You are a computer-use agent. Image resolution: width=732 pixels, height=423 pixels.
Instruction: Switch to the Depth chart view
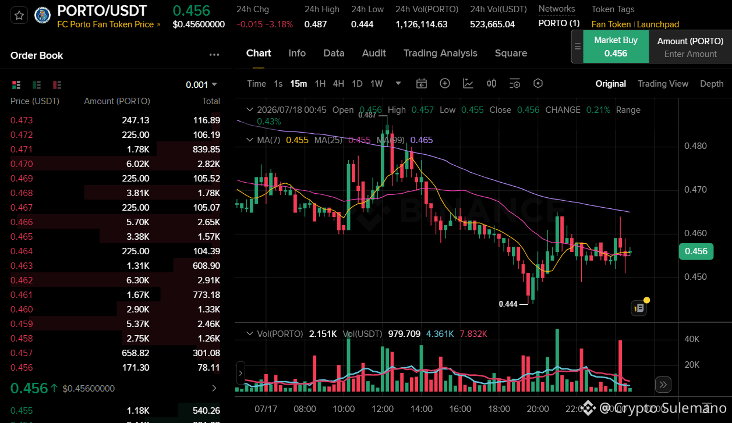point(712,83)
